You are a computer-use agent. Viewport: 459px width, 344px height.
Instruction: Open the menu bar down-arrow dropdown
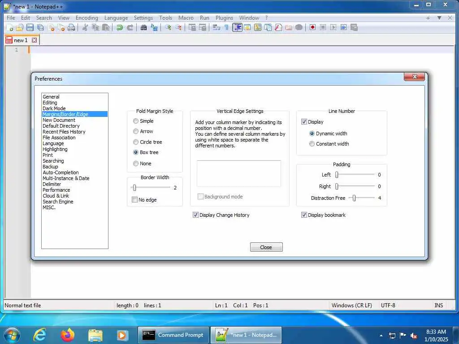439,18
